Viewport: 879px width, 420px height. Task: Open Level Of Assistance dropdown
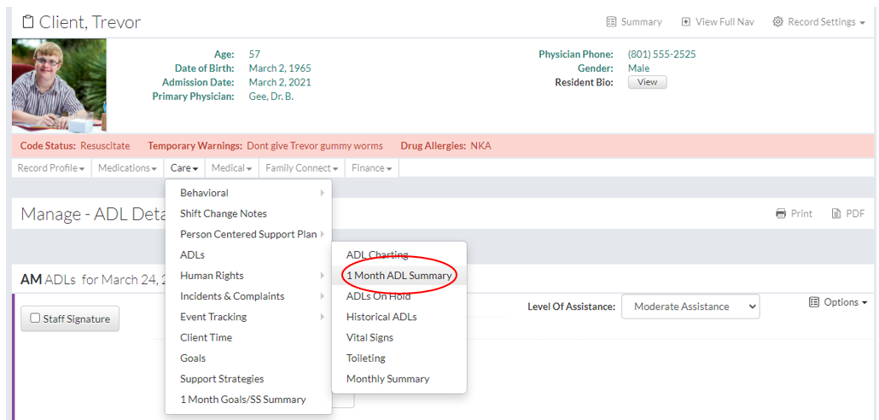pyautogui.click(x=690, y=306)
